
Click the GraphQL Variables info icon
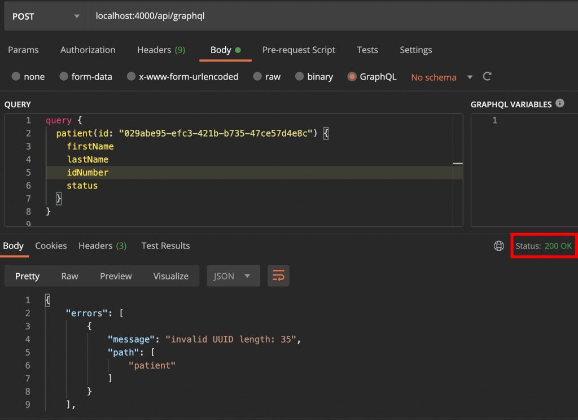(x=559, y=103)
